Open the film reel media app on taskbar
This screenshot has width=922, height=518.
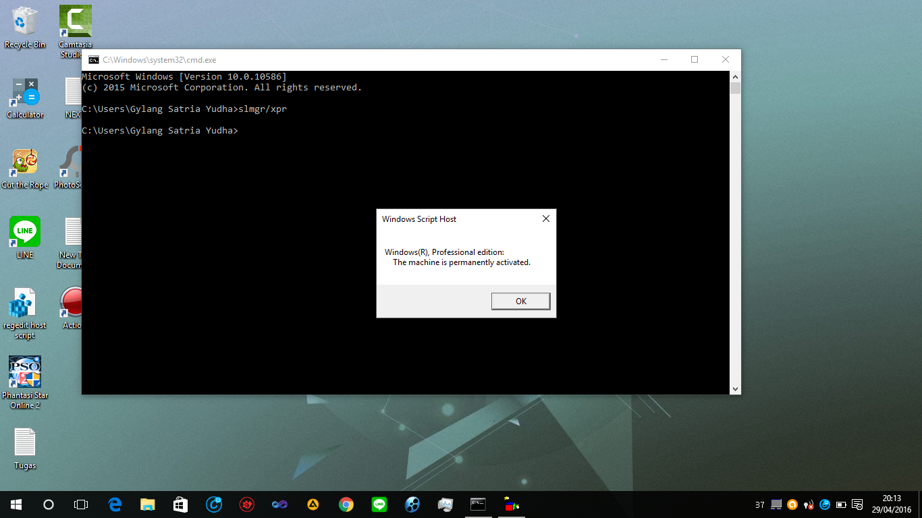point(412,505)
